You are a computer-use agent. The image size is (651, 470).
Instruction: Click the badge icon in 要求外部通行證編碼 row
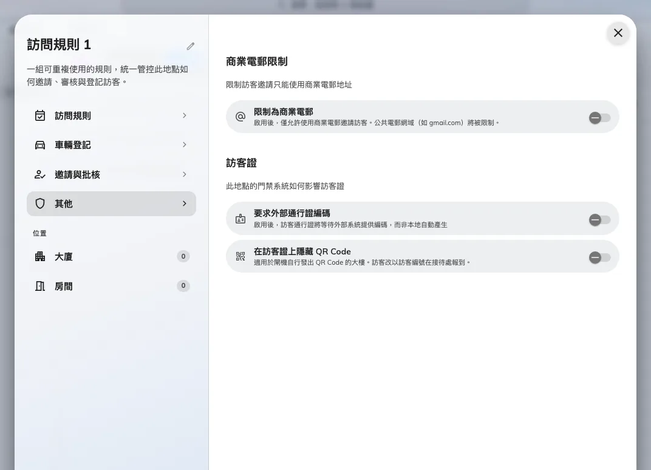[x=240, y=219]
